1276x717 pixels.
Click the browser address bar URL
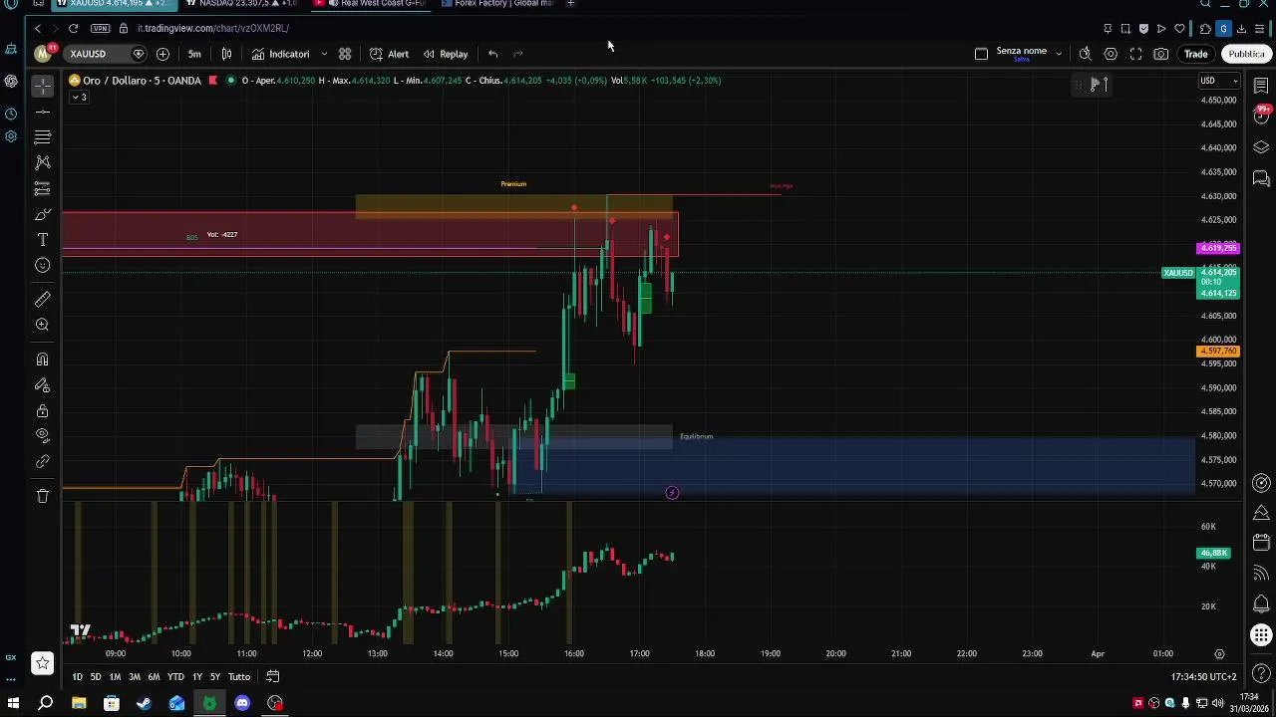pos(213,28)
